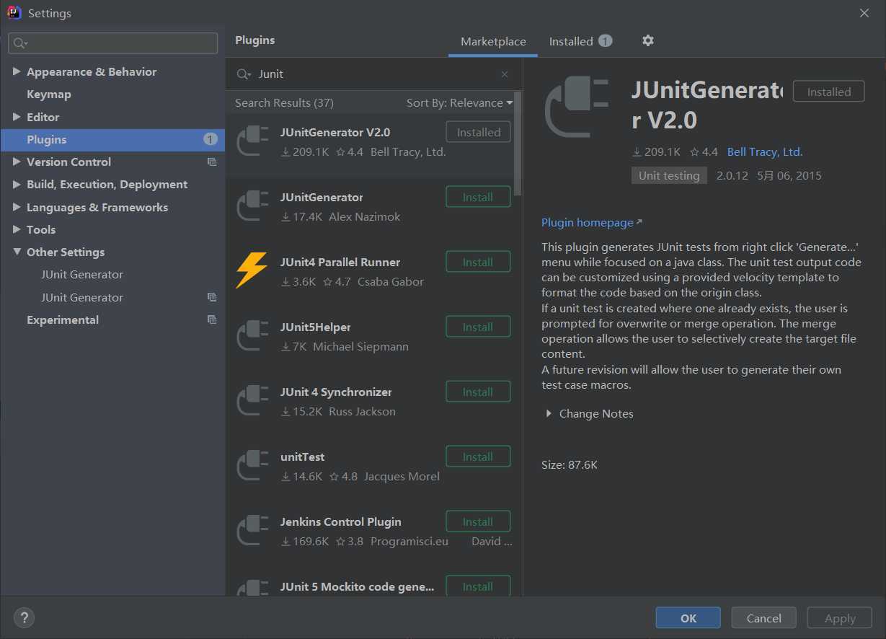Click the large plugin icon in details pane
The height and width of the screenshot is (639, 886).
578,107
